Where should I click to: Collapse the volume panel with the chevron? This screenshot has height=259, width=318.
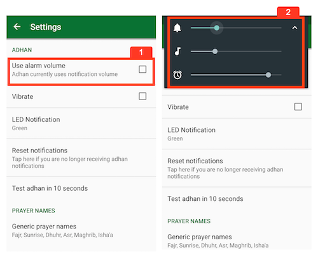click(x=294, y=28)
